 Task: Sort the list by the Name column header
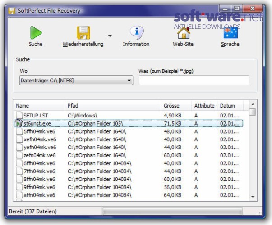(39, 106)
